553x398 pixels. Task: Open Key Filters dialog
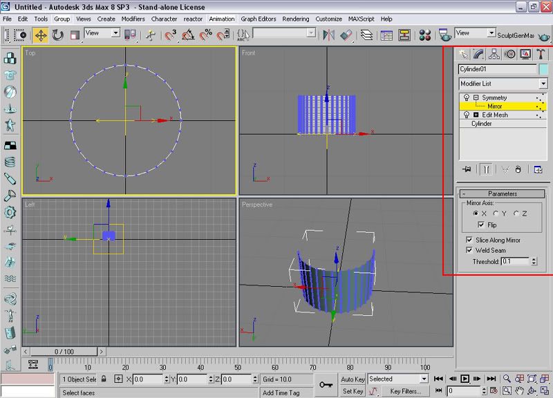pyautogui.click(x=405, y=391)
